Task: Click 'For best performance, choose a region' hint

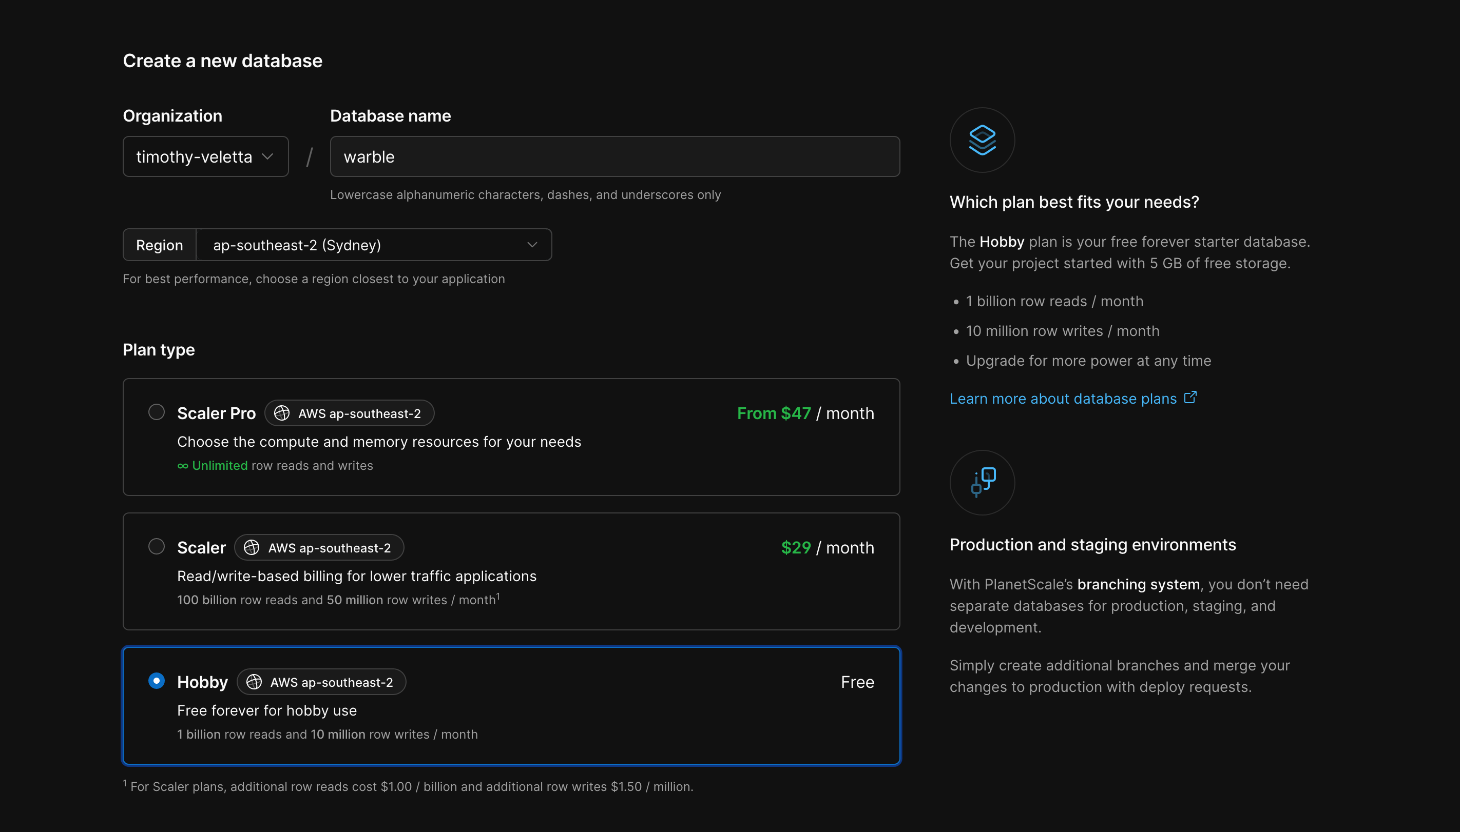Action: (x=314, y=279)
